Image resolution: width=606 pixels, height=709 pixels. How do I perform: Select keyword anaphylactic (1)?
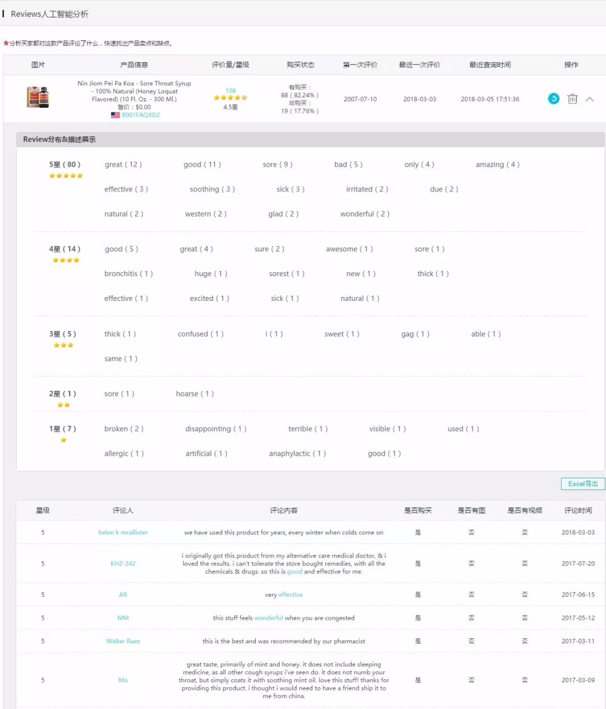click(297, 454)
